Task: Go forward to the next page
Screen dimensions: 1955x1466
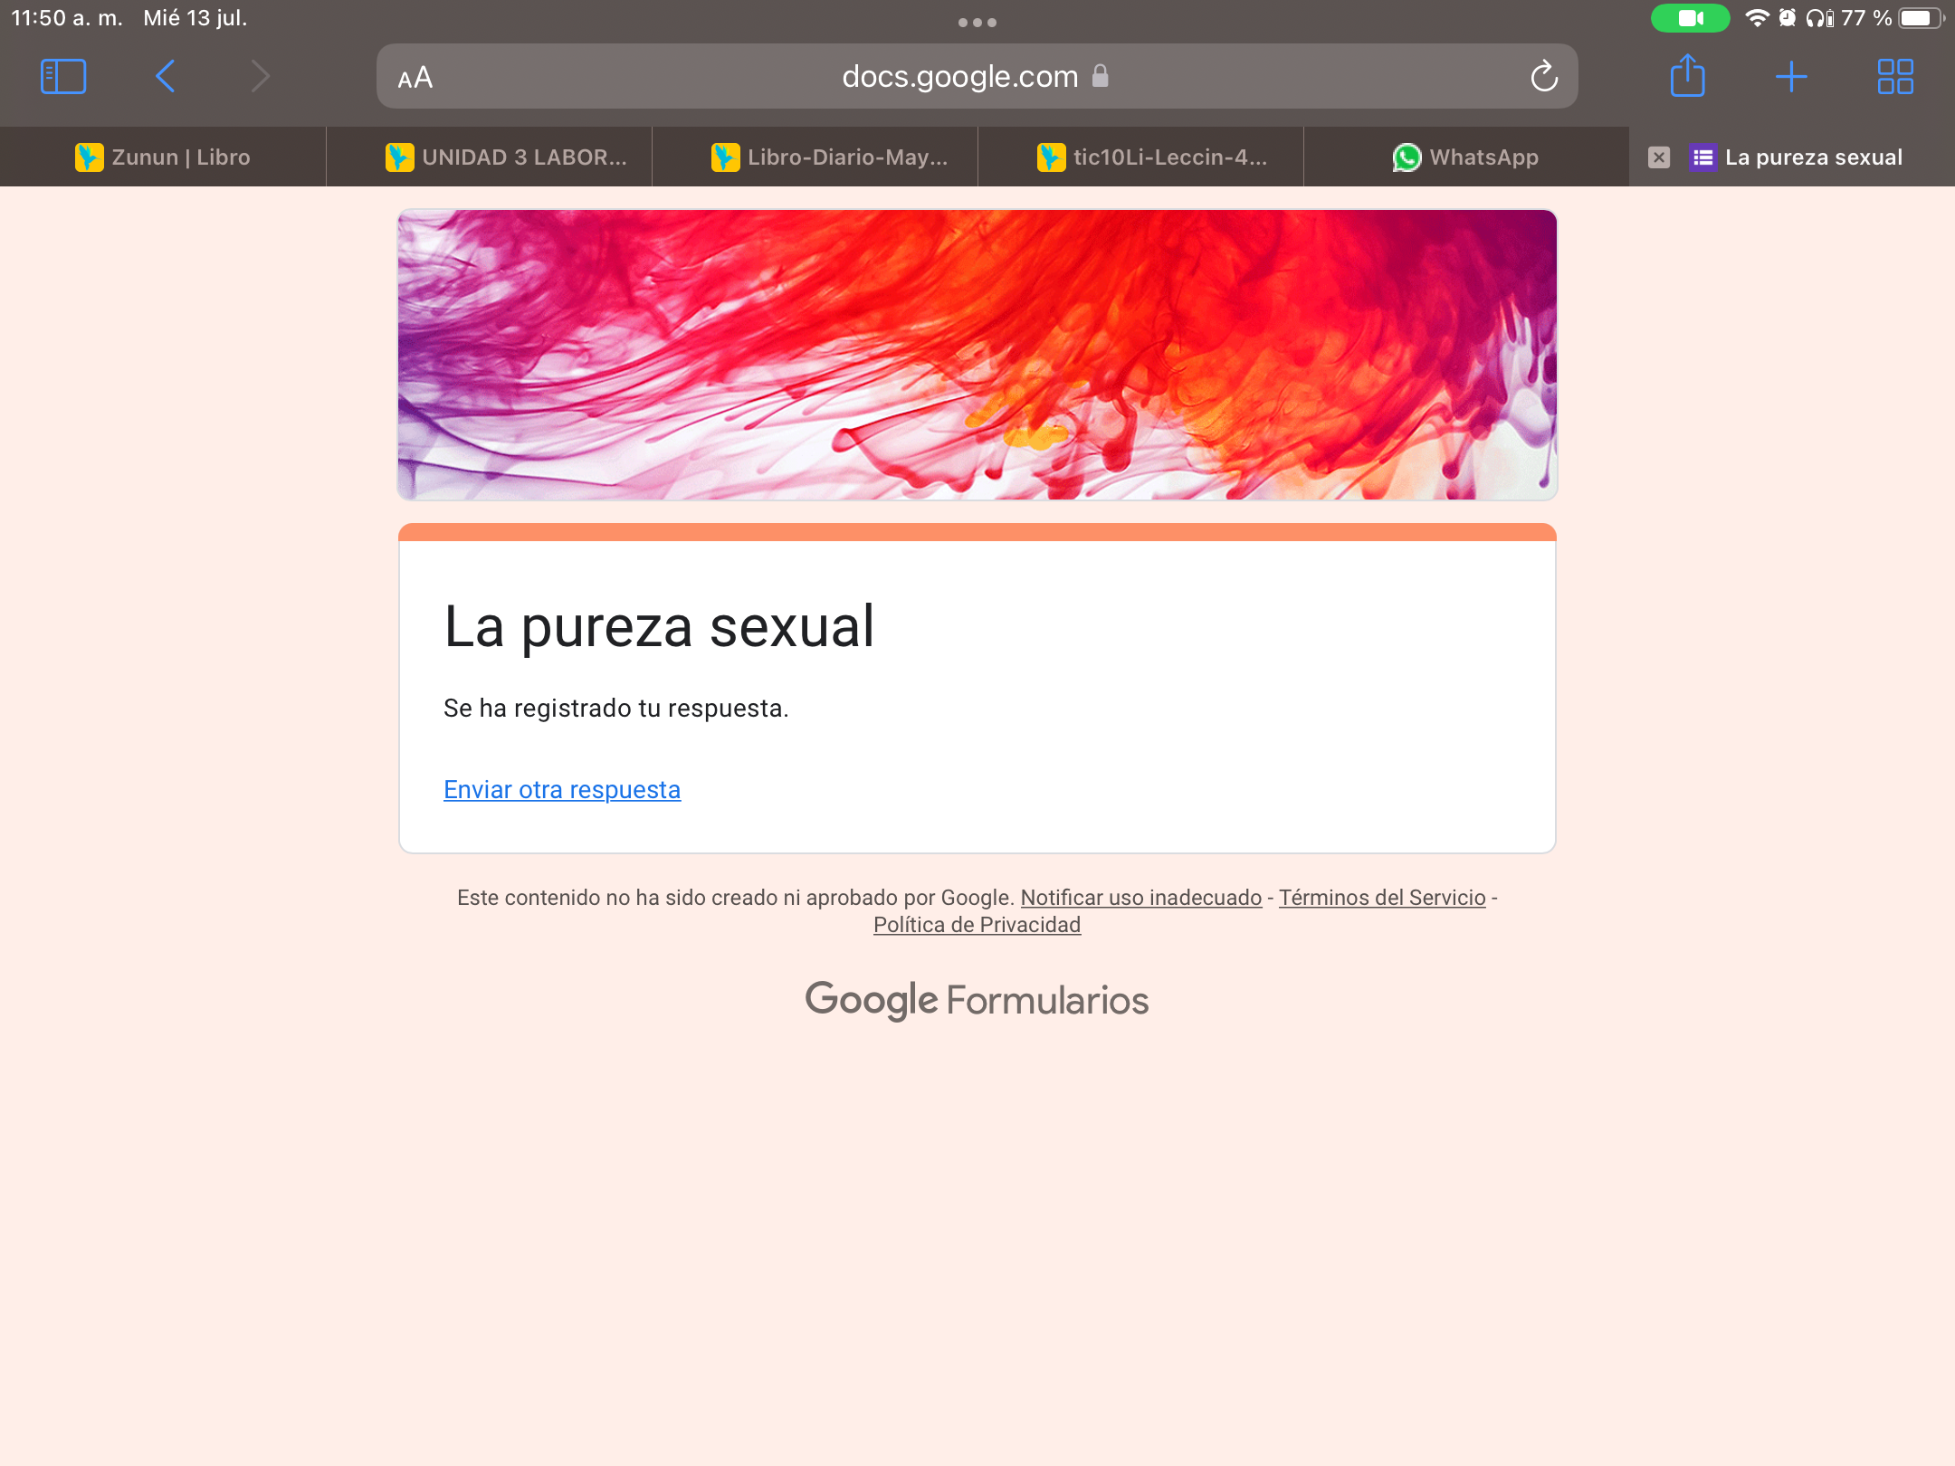Action: 261,77
